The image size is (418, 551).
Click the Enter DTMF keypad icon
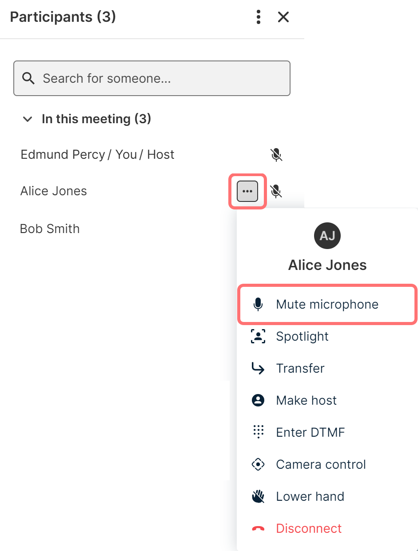coord(258,432)
